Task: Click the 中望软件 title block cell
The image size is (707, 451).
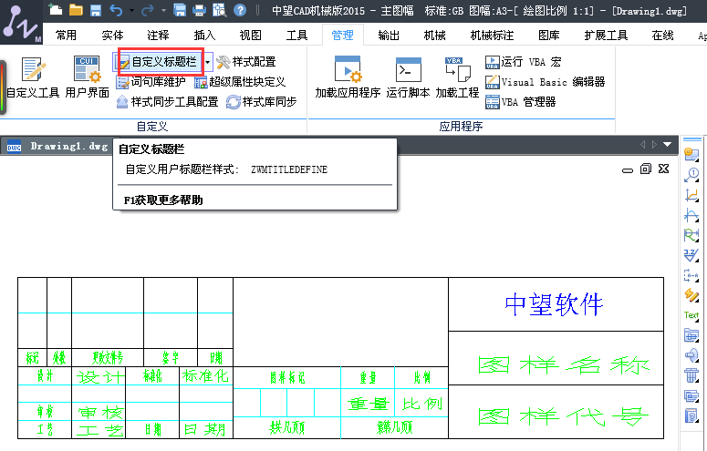Action: [555, 303]
